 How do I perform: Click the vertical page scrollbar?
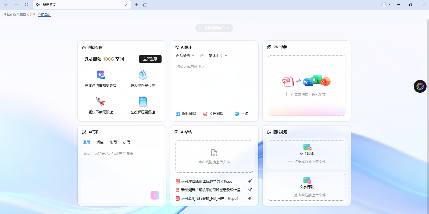[427, 107]
